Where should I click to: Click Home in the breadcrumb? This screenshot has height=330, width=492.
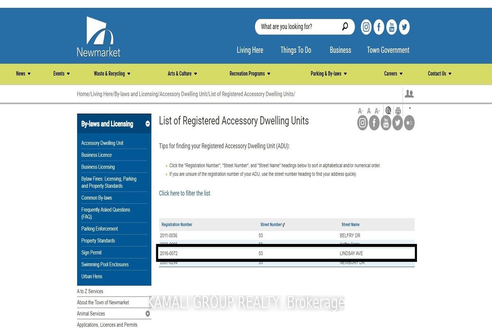(83, 94)
